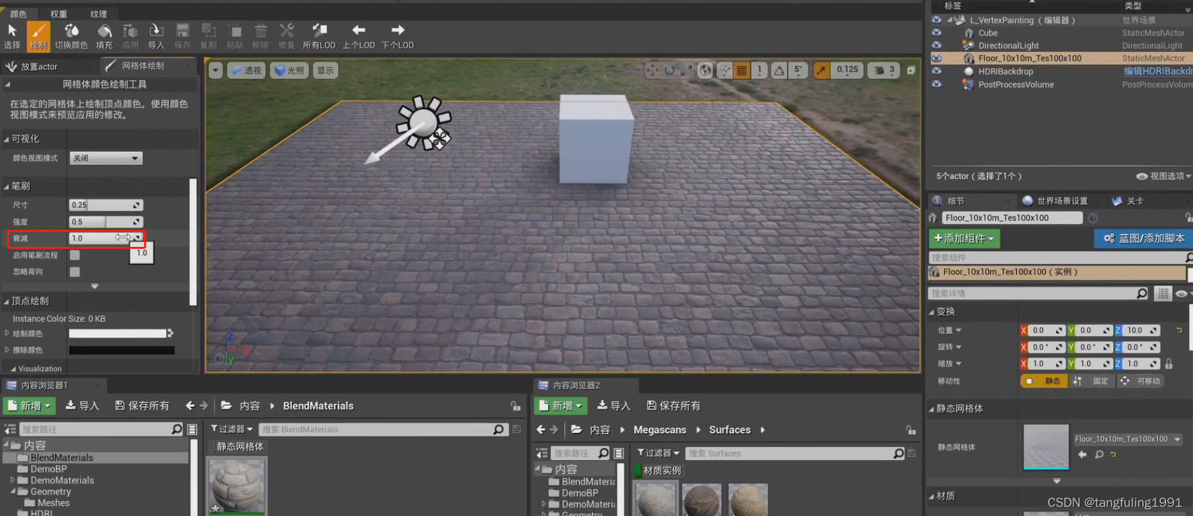
Task: Open details property matrix grid icon
Action: 1163,293
